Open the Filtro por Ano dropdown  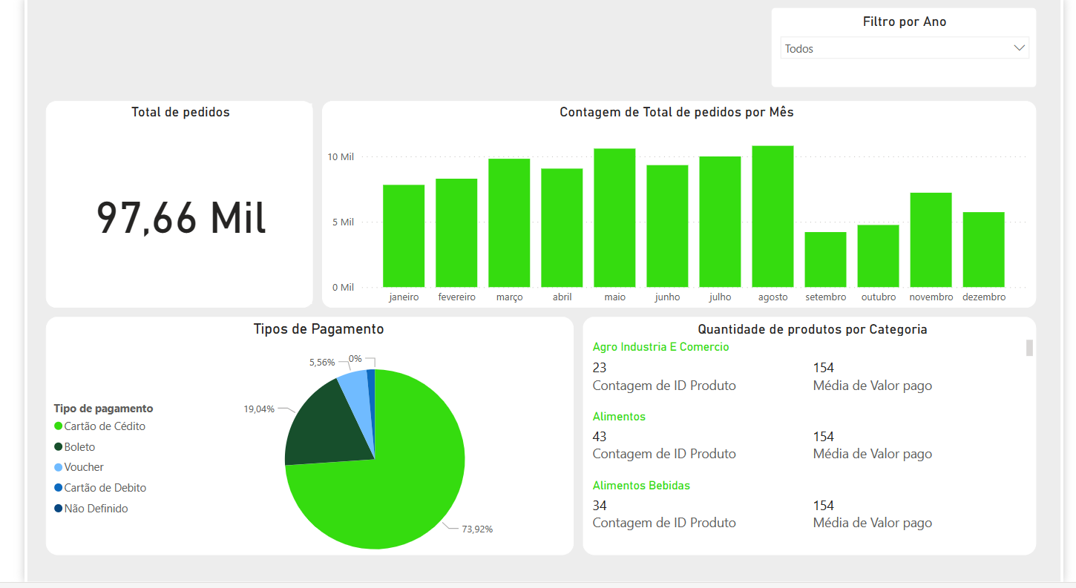click(x=905, y=48)
